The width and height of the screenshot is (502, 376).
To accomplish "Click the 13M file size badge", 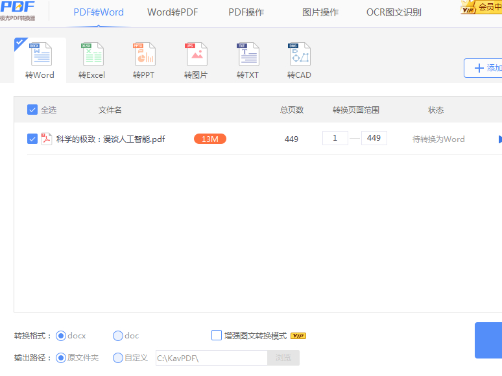I will coord(210,139).
